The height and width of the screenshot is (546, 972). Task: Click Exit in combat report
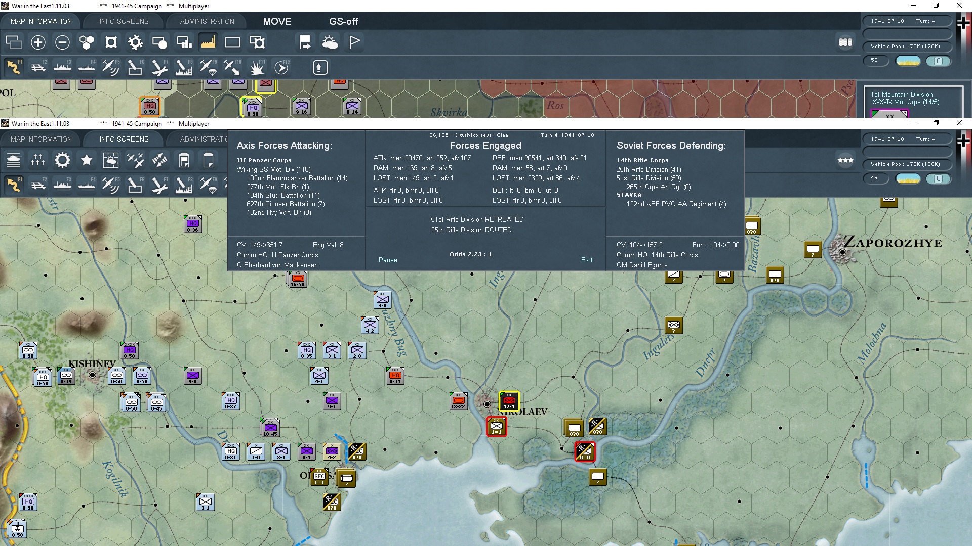586,260
